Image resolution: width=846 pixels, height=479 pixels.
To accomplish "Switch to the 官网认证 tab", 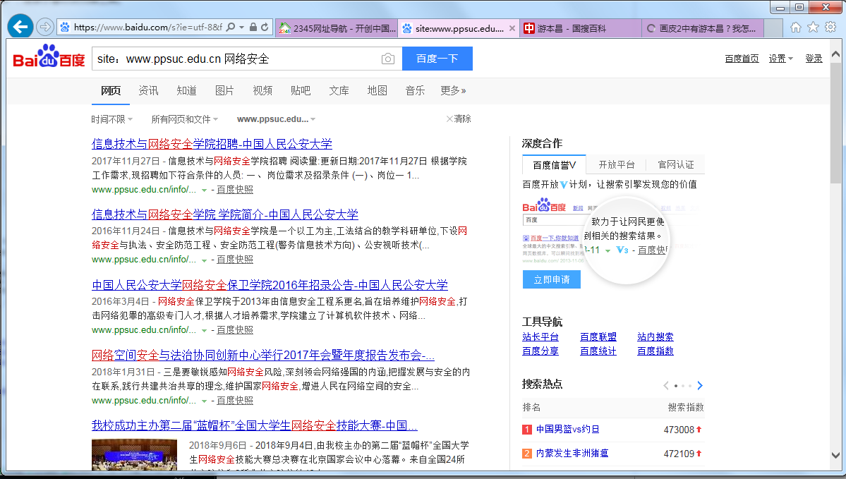I will tap(675, 164).
